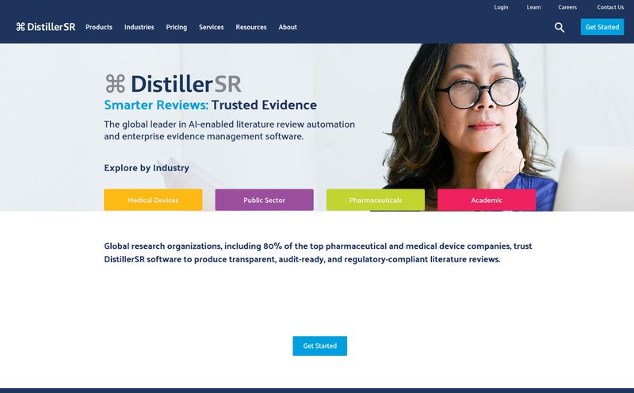
Task: Open the Resources menu
Action: (251, 27)
